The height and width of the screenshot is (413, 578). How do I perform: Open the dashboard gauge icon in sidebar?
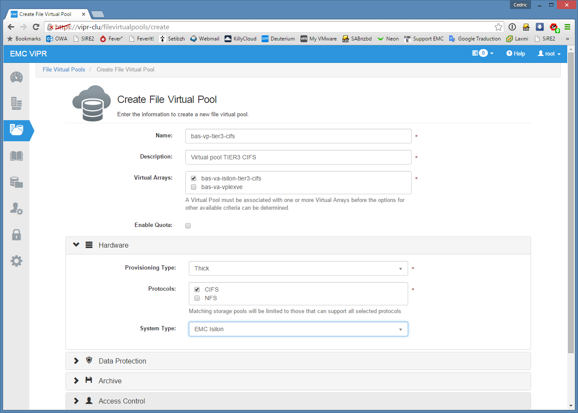click(16, 78)
